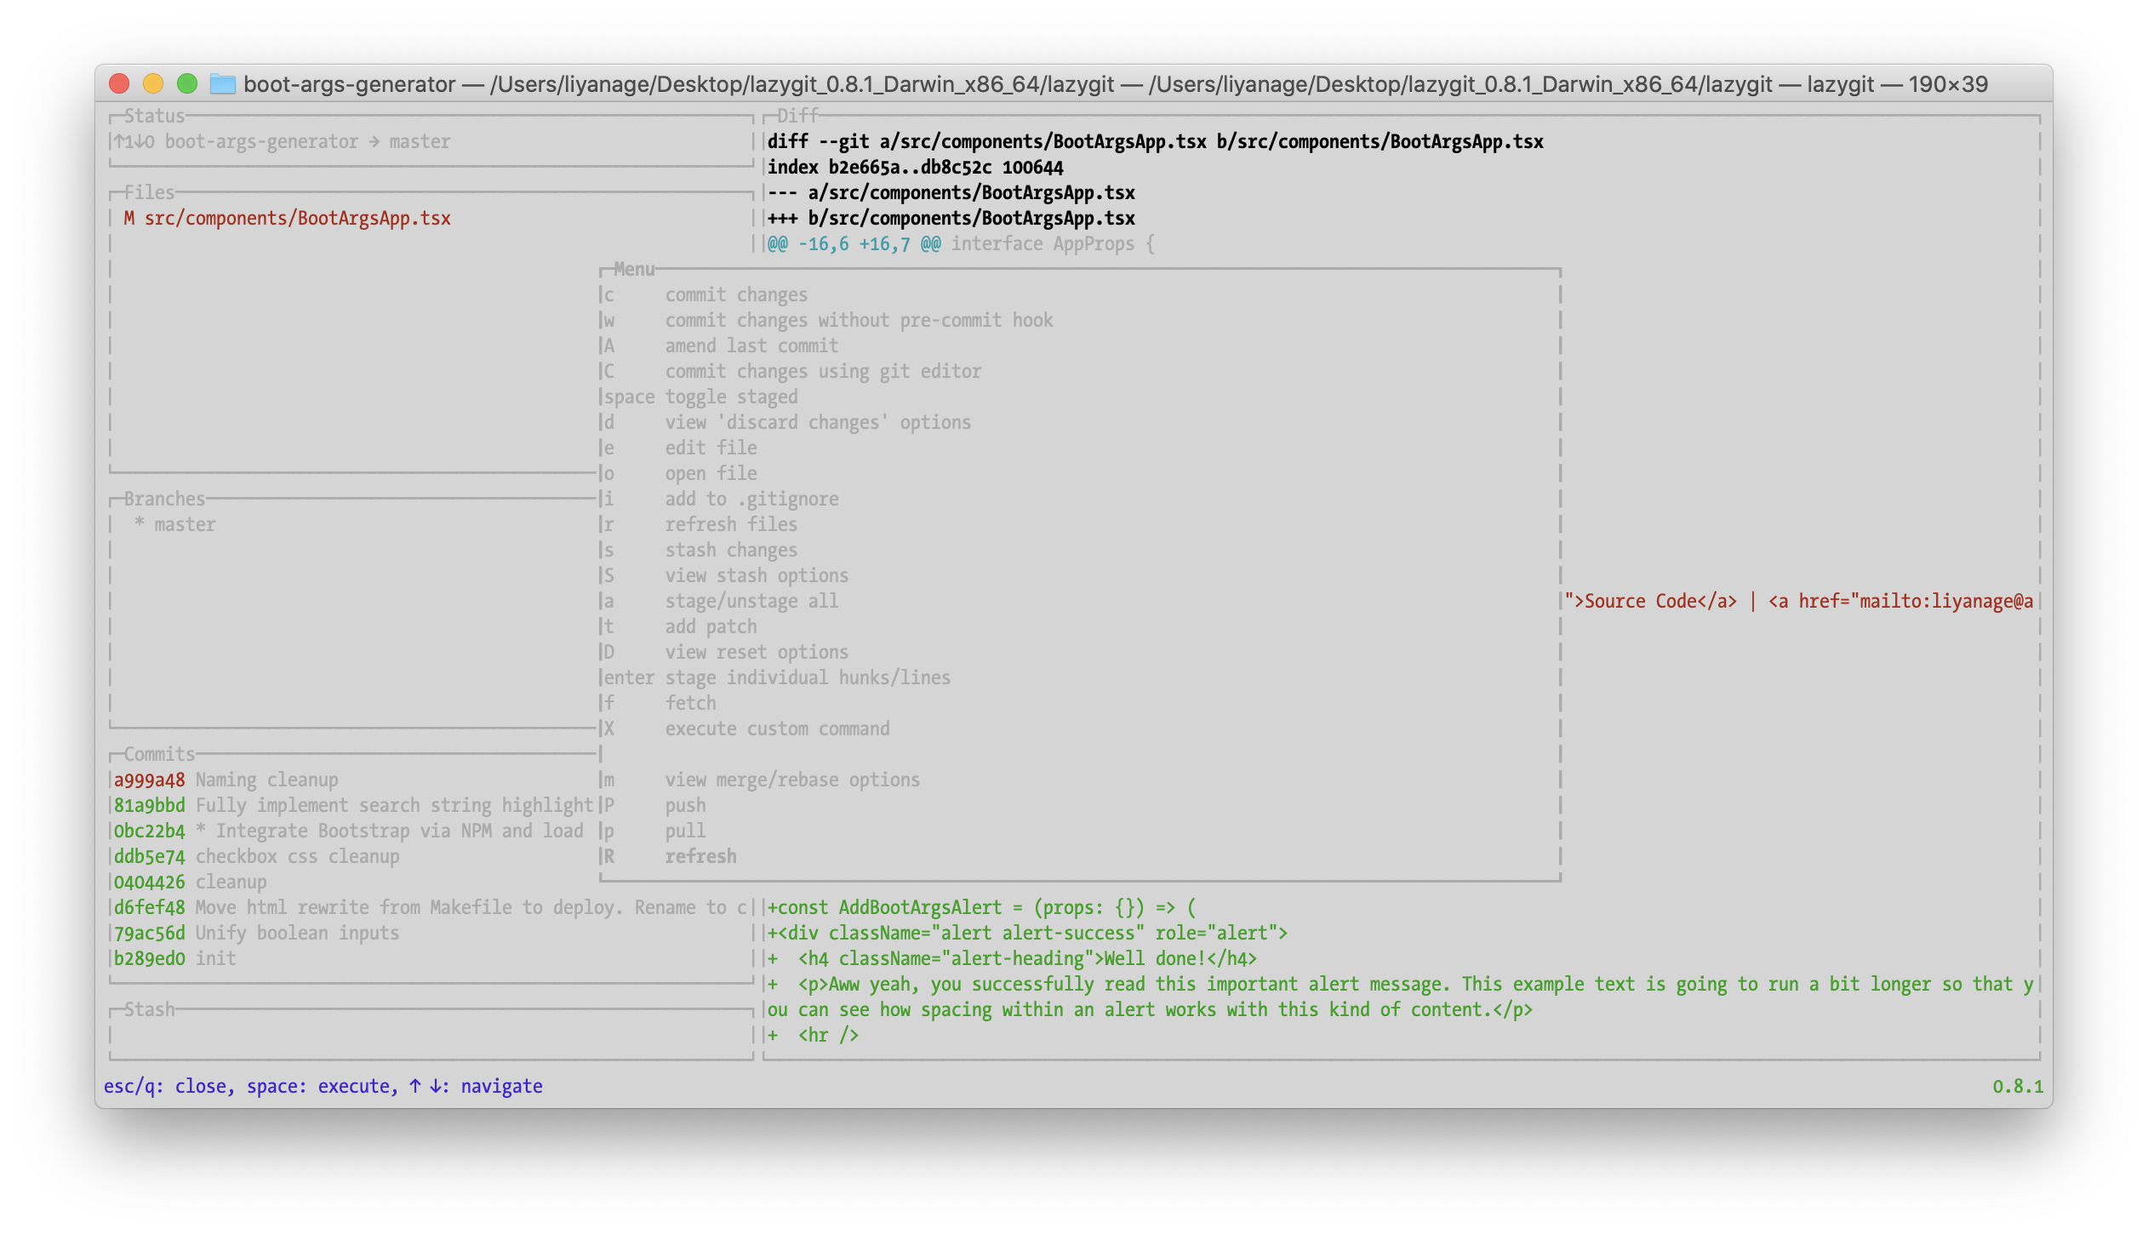
Task: Select commit 0bc22b4 Integrate Bootstrap
Action: 349,831
